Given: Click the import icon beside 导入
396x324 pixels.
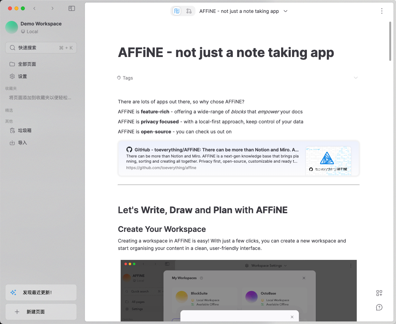Looking at the screenshot, I should point(12,143).
